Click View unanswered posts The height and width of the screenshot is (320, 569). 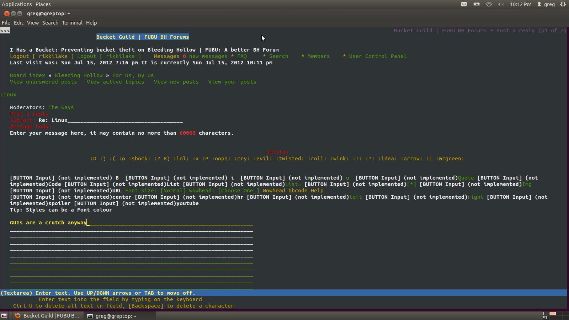point(43,82)
